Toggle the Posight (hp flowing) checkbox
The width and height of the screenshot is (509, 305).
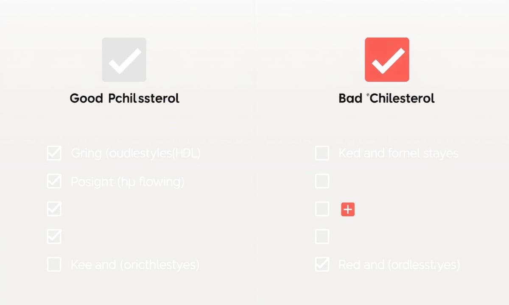pyautogui.click(x=54, y=181)
